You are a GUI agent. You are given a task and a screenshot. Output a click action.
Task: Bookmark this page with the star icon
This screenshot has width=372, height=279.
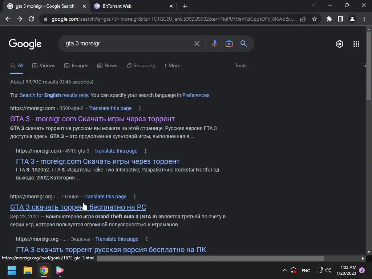pyautogui.click(x=315, y=19)
